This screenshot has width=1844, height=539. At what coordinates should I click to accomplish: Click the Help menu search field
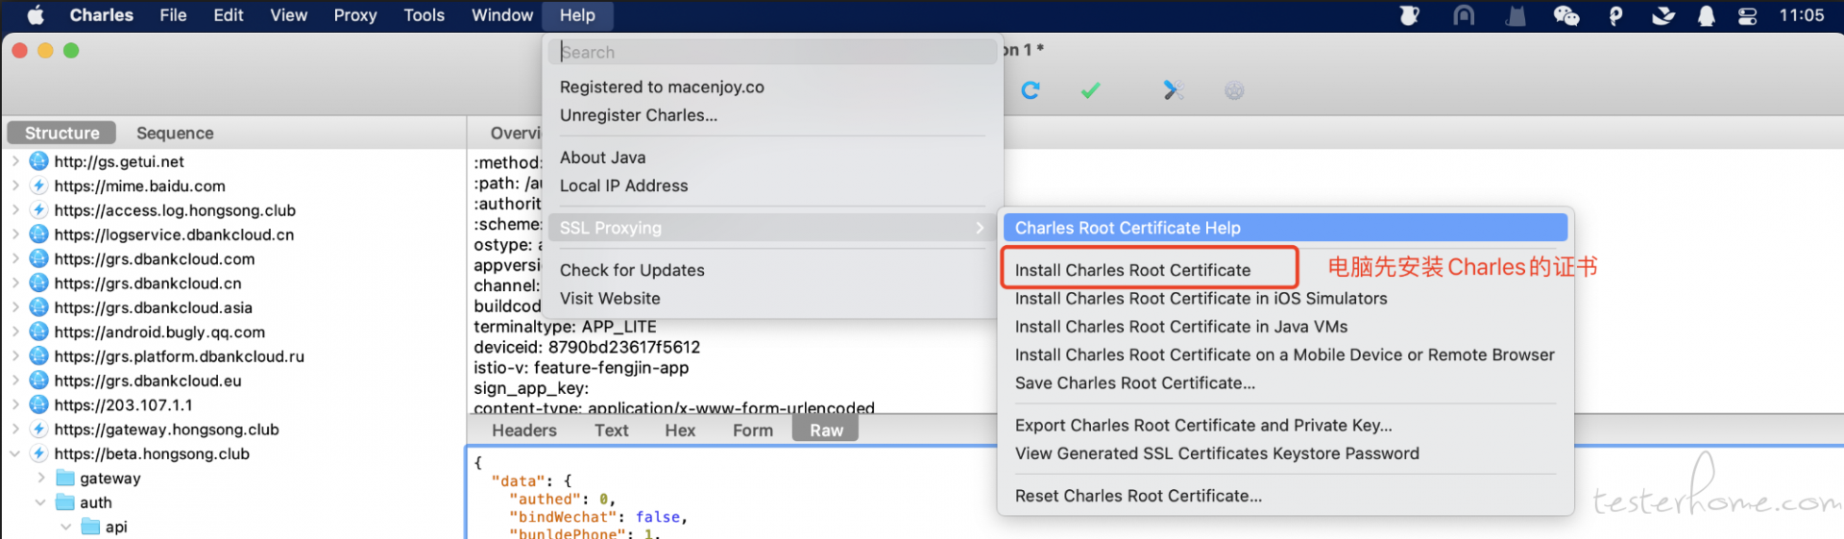[x=772, y=52]
